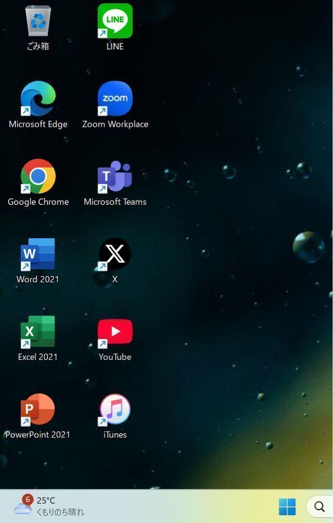Click the くもりのち晴れ weather forecast text
The width and height of the screenshot is (333, 523).
60,512
